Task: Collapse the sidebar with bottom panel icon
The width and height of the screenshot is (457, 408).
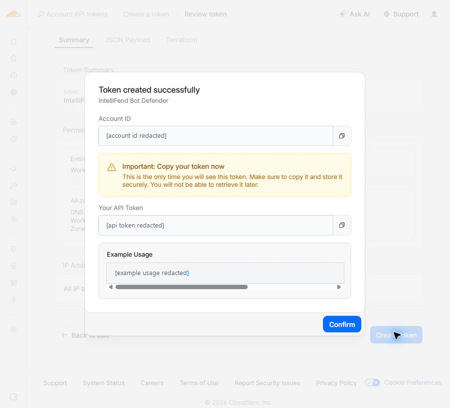Action: coord(14,397)
